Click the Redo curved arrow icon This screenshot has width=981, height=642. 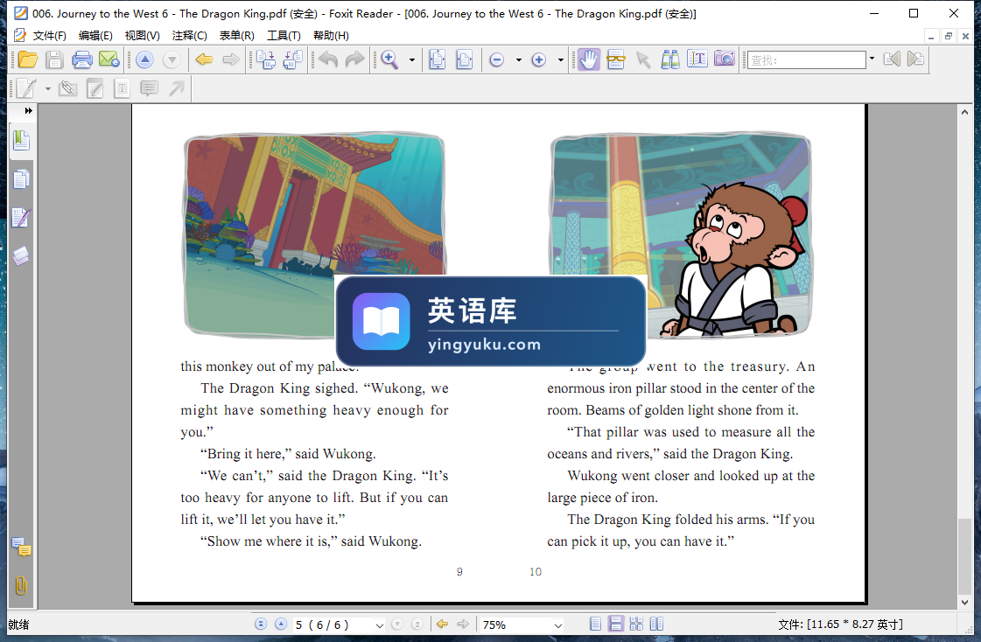tap(354, 60)
